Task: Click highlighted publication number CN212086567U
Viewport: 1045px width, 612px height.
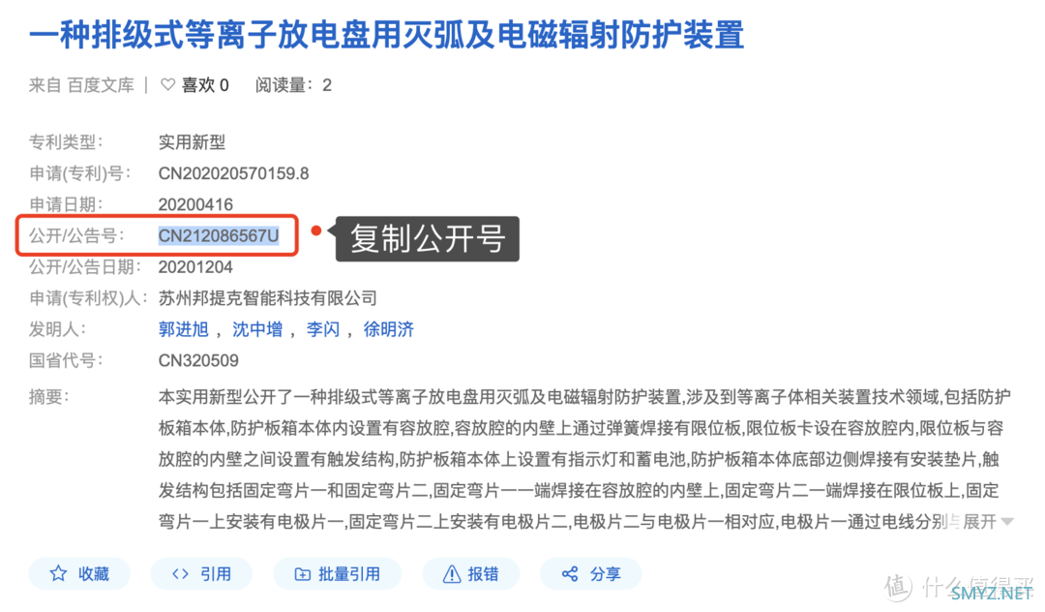Action: click(x=219, y=235)
